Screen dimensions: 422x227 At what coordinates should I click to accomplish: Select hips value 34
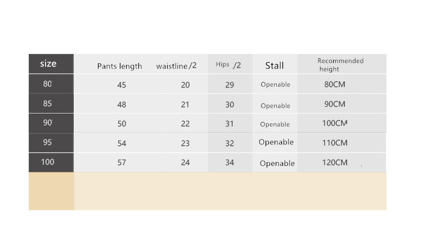230,162
